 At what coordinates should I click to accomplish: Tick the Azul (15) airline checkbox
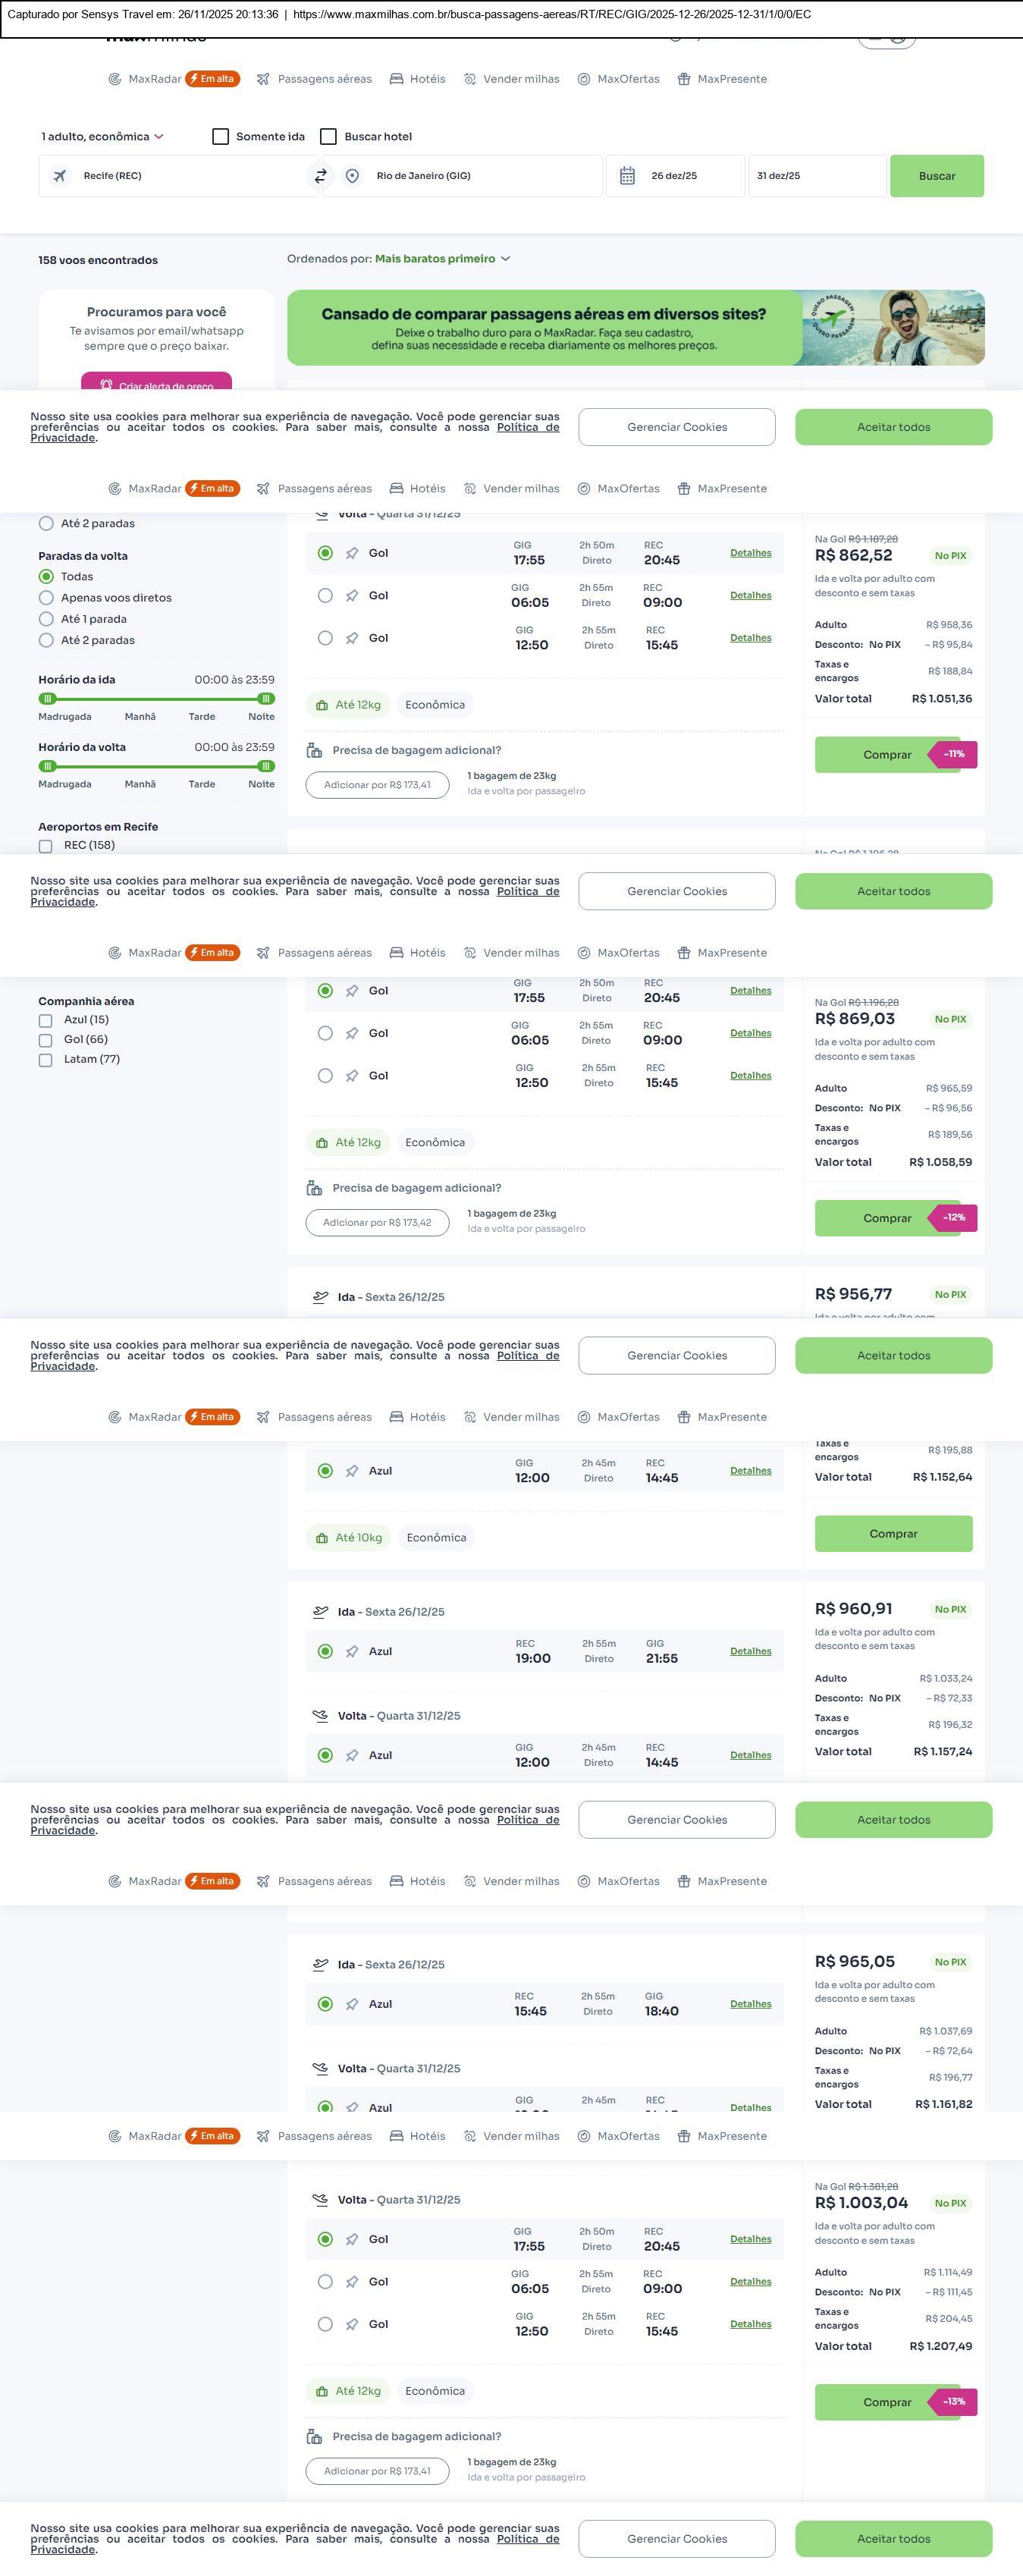pos(46,1021)
